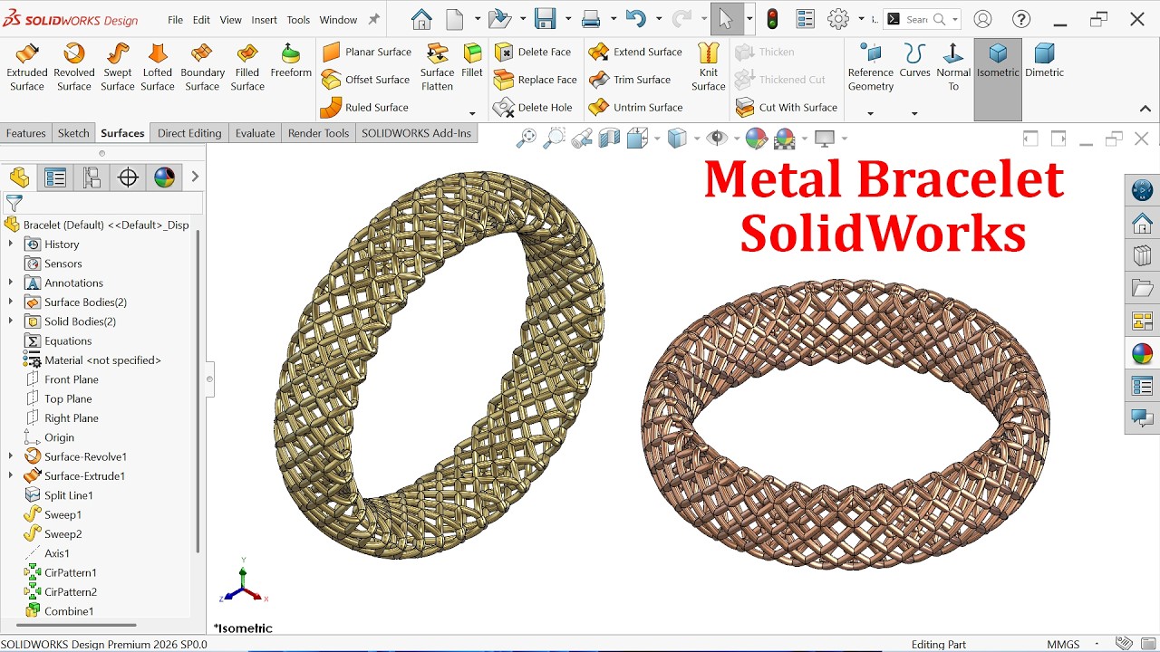This screenshot has height=652, width=1160.
Task: Expand the Solid Bodies(2) folder
Action: pos(11,321)
